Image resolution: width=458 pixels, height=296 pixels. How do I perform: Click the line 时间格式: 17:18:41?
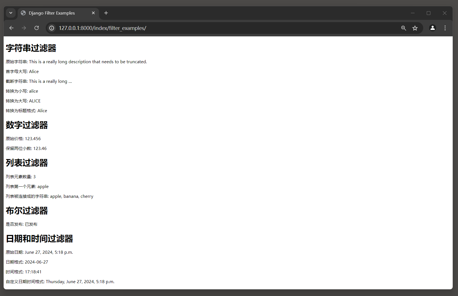(x=24, y=272)
